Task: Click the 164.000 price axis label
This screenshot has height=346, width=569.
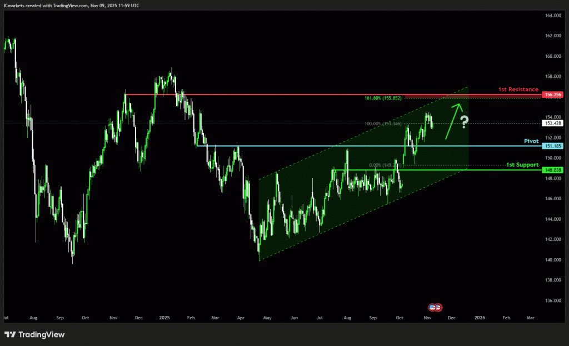Action: pyautogui.click(x=553, y=16)
